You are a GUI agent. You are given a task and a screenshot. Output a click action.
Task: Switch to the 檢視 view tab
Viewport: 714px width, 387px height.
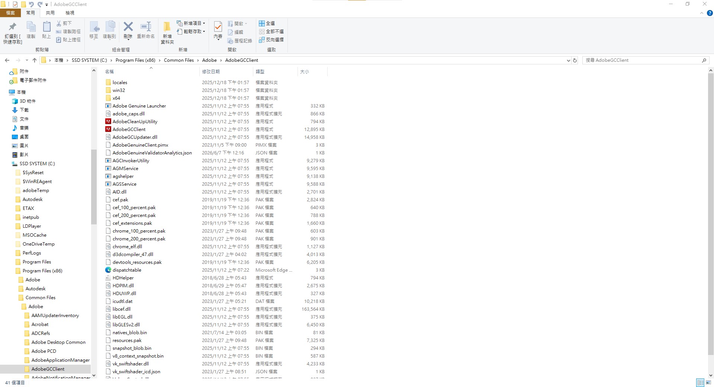click(x=70, y=13)
